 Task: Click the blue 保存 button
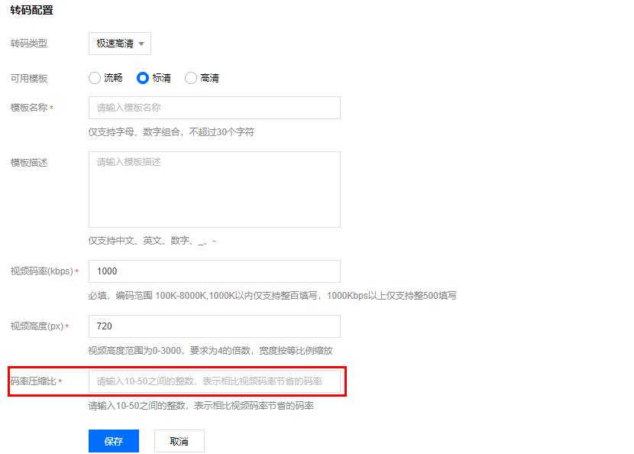(114, 441)
